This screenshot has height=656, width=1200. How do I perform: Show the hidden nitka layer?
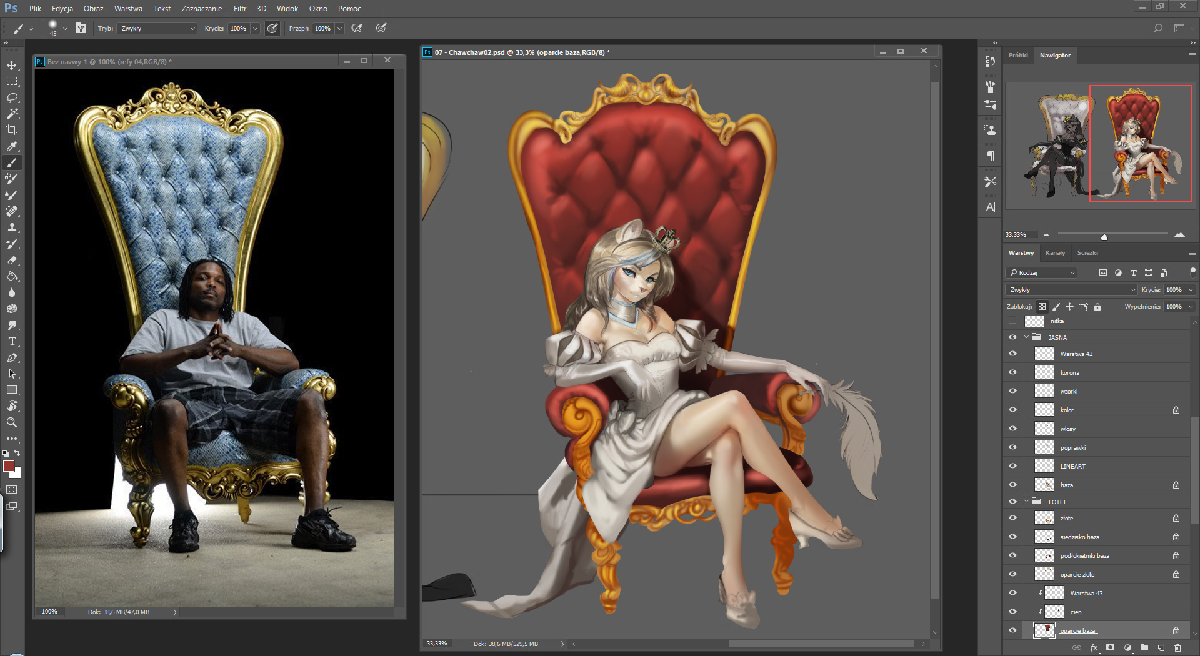click(x=1012, y=321)
